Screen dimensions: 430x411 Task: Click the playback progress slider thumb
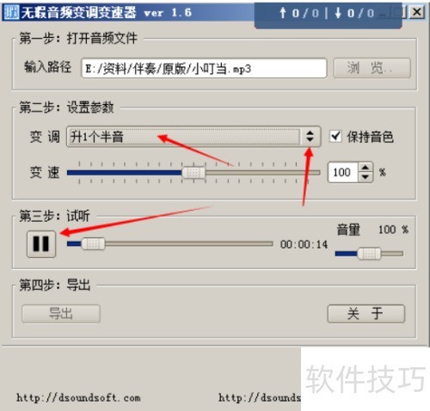coord(93,244)
